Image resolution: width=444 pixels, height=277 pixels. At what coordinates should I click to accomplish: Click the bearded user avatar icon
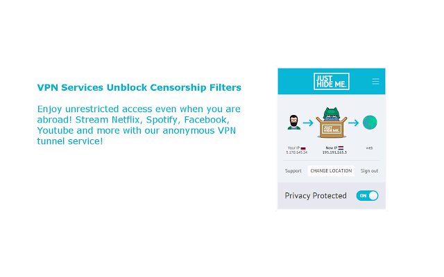point(294,122)
